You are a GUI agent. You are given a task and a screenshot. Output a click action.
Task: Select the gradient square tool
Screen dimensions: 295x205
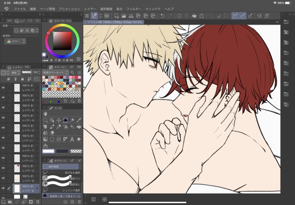(x=45, y=139)
